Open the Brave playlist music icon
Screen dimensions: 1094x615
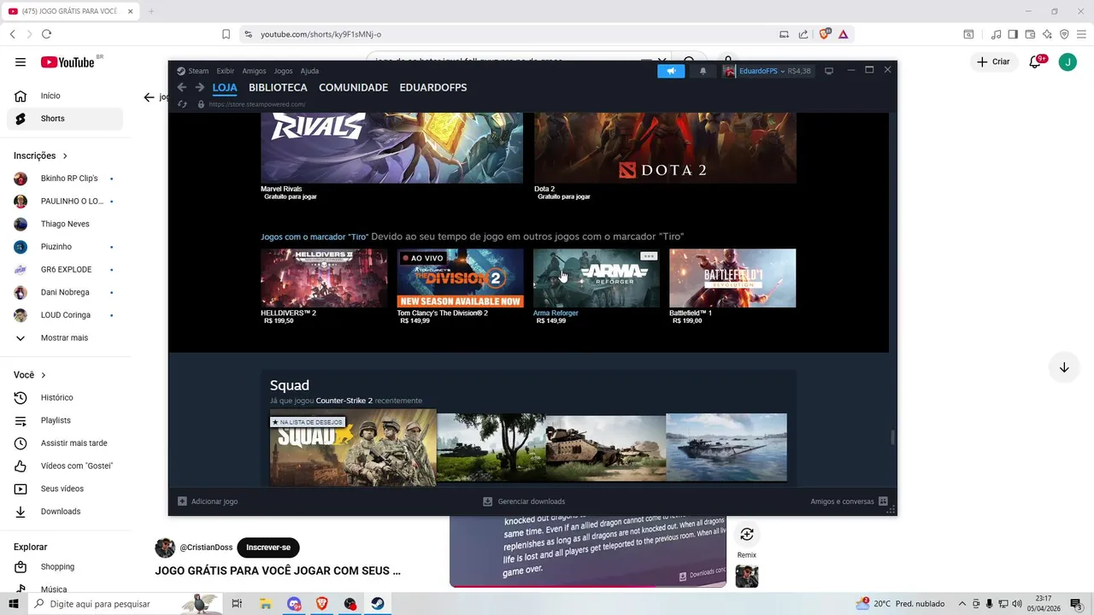pyautogui.click(x=996, y=34)
